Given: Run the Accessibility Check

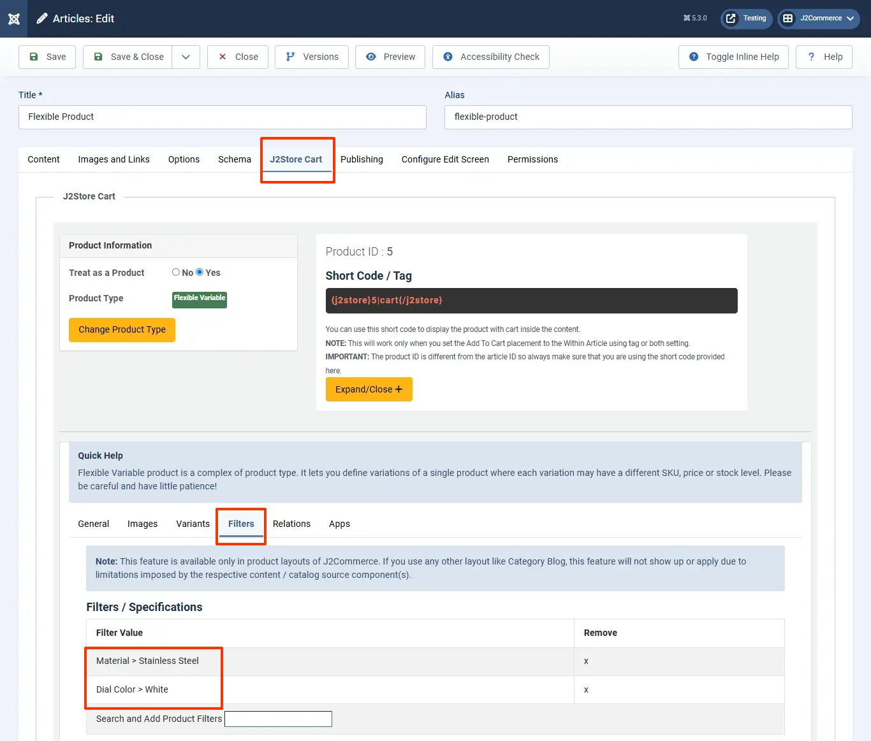Looking at the screenshot, I should point(491,57).
